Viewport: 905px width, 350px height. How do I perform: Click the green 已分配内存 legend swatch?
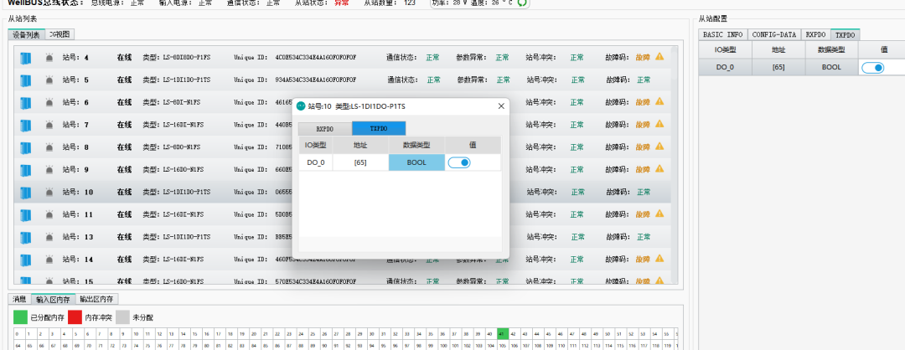point(20,317)
